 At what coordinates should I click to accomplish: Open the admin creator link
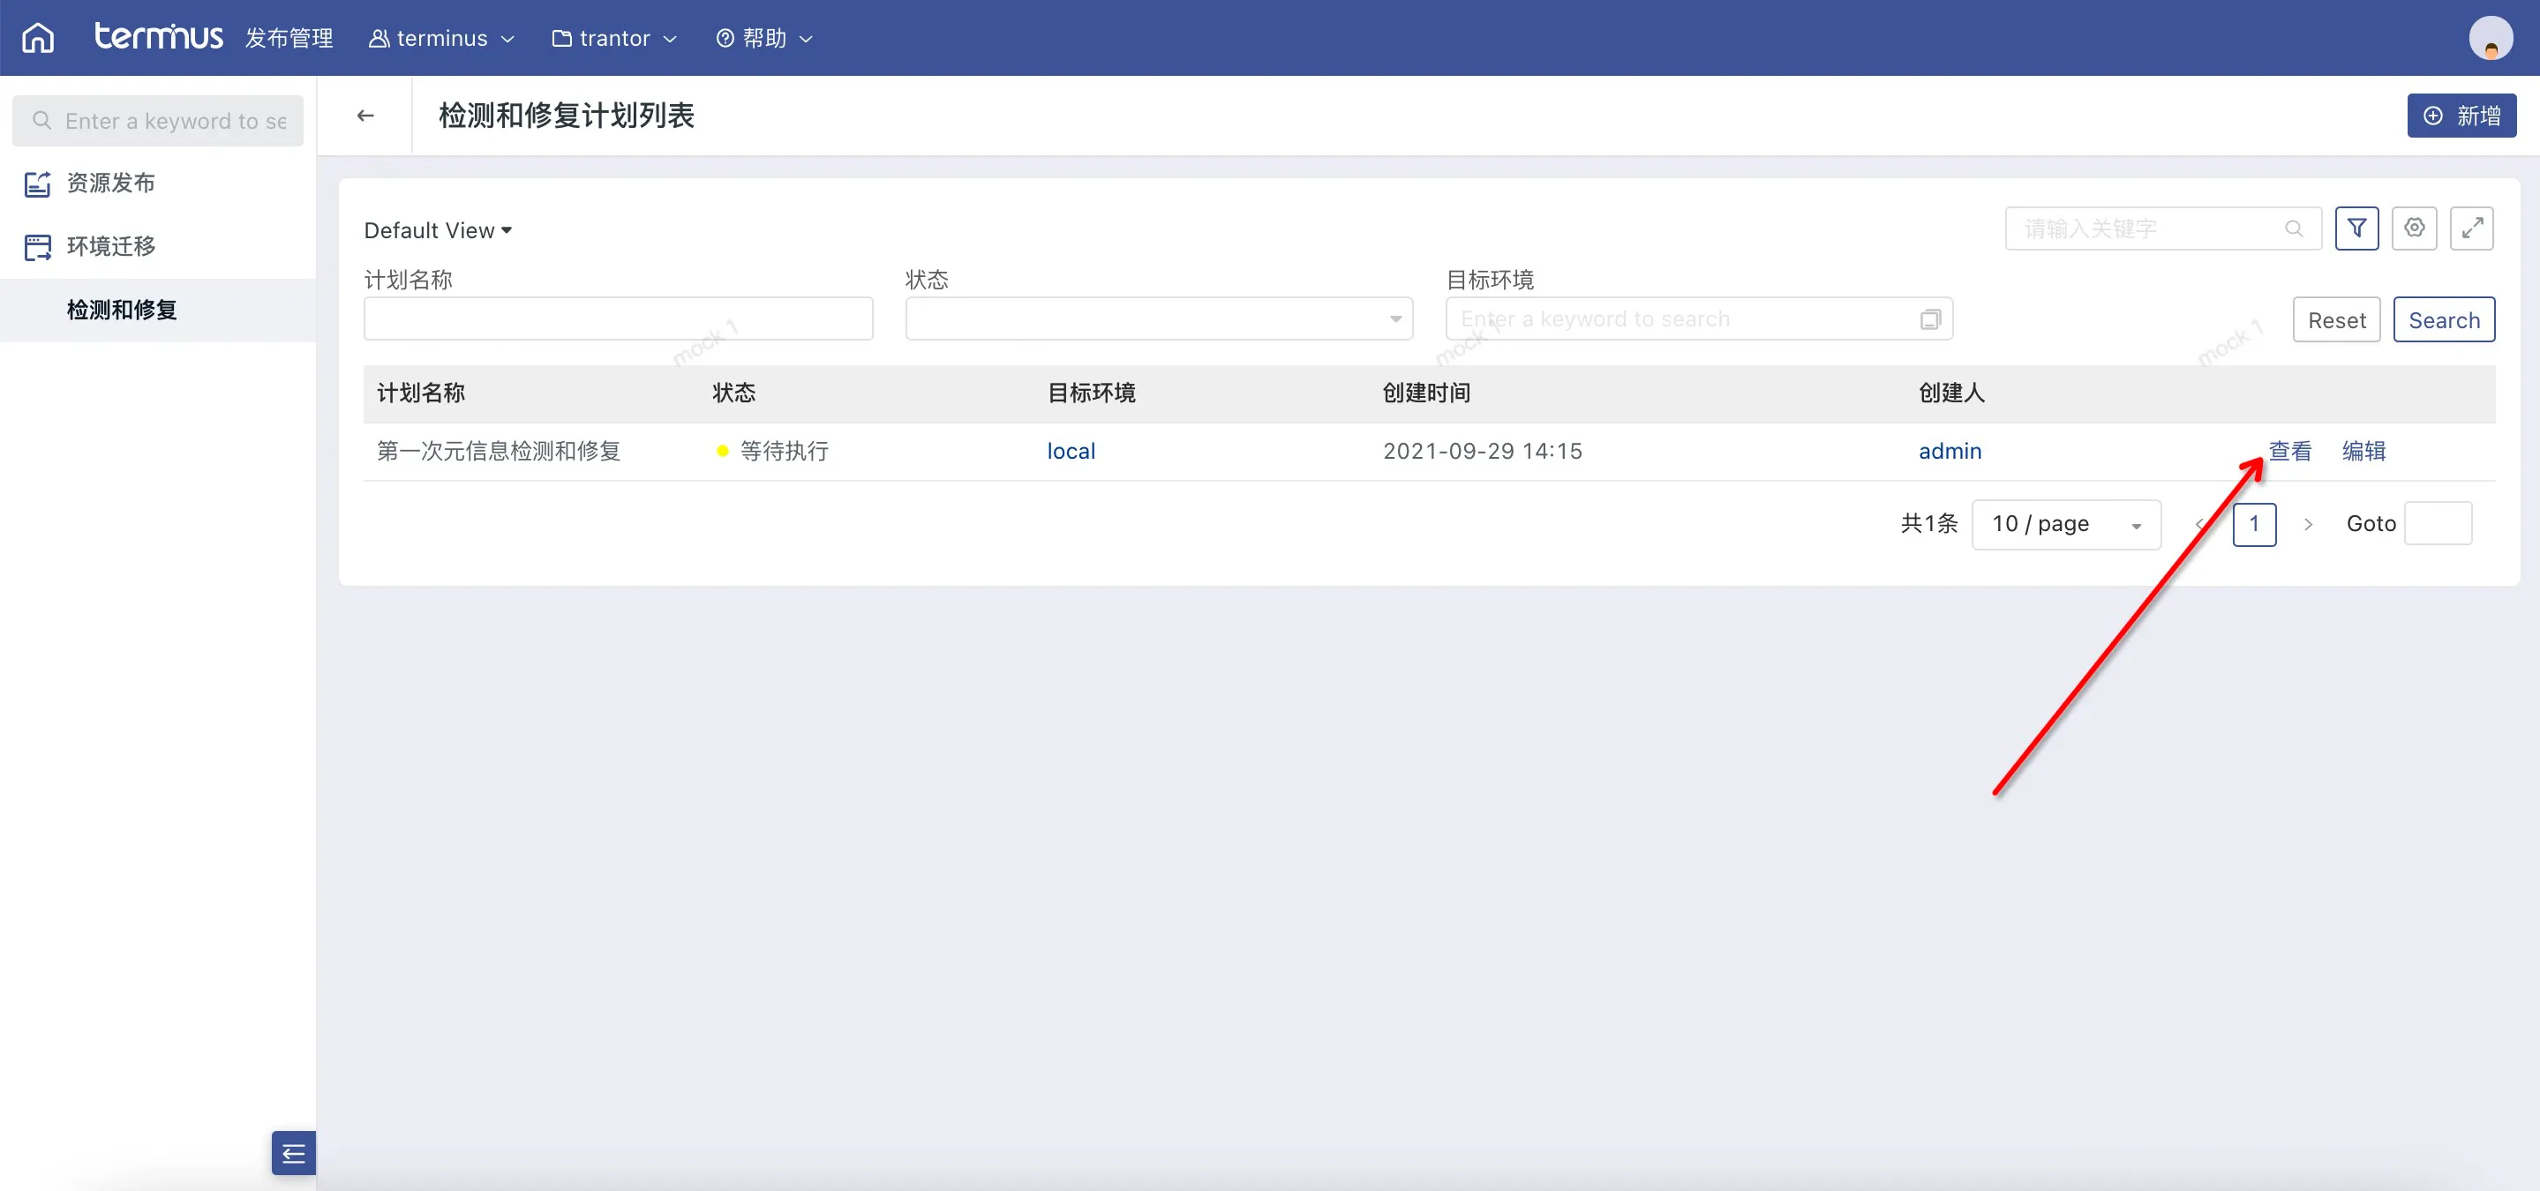tap(1950, 452)
